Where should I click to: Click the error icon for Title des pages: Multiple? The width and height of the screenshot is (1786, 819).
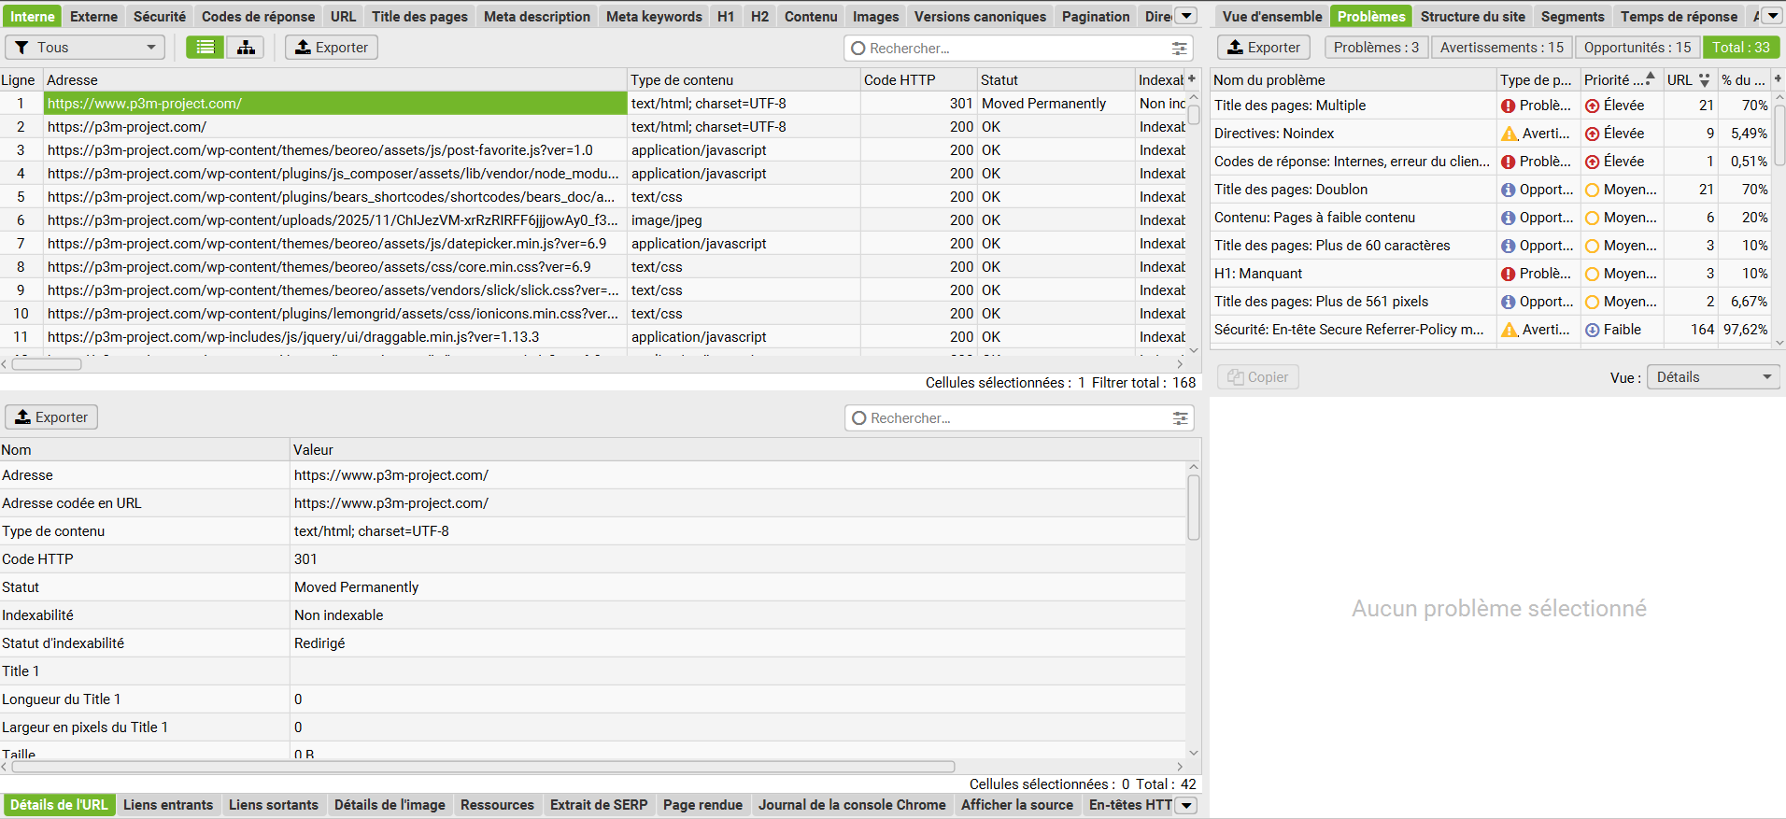1508,106
